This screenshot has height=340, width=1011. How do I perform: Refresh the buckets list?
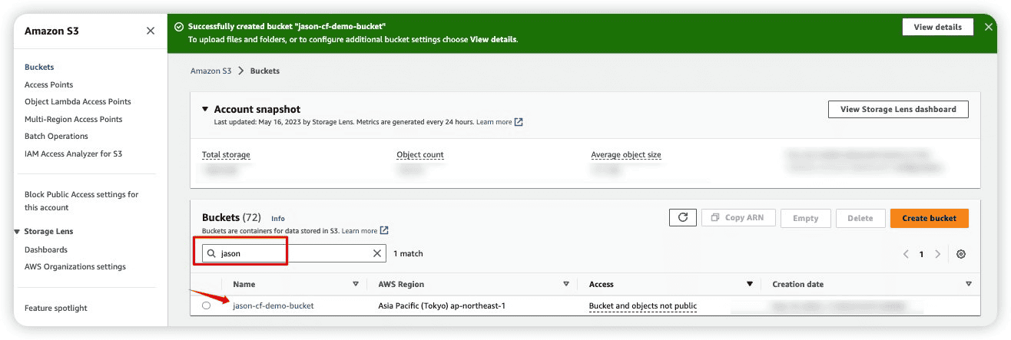point(682,218)
